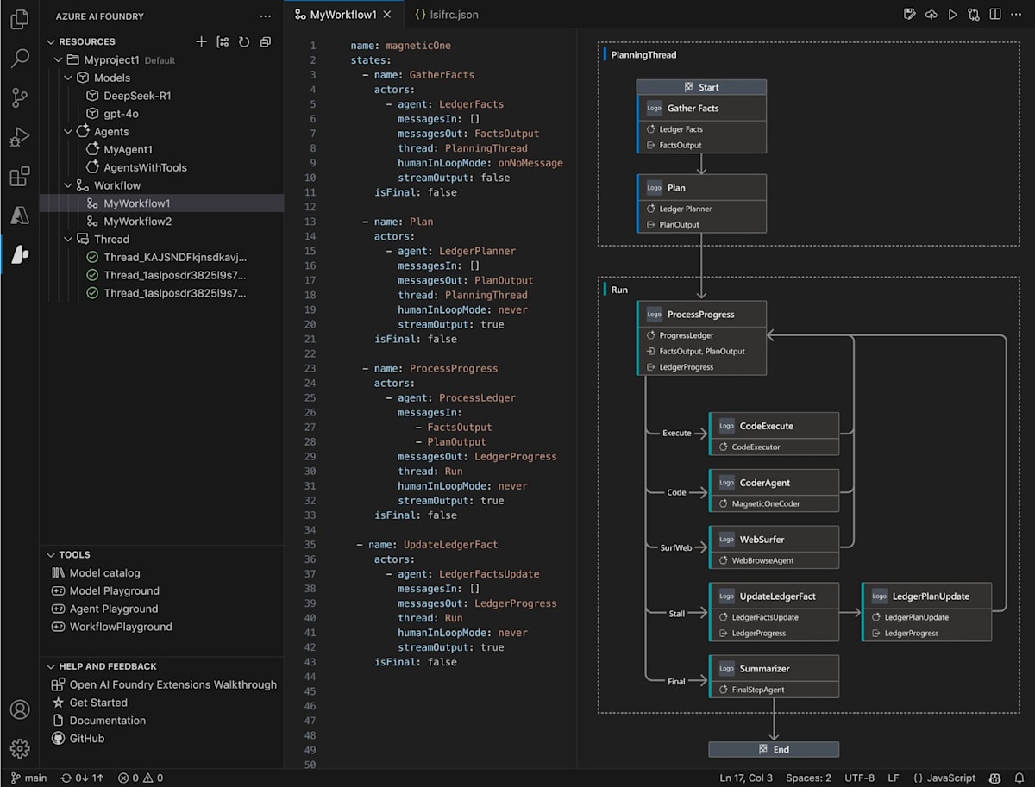Image resolution: width=1035 pixels, height=787 pixels.
Task: Switch to the lsifrc.json tab
Action: [446, 15]
